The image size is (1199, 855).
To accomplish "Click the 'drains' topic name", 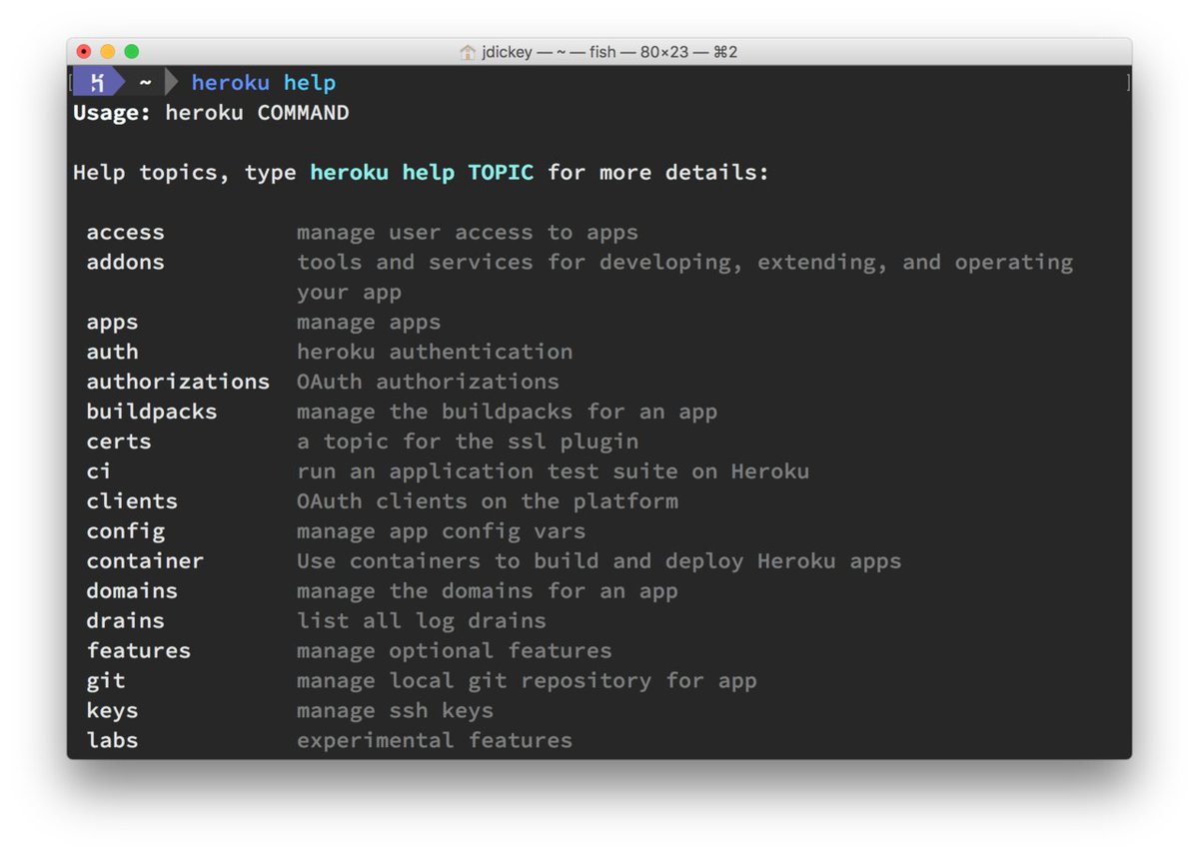I will click(126, 621).
